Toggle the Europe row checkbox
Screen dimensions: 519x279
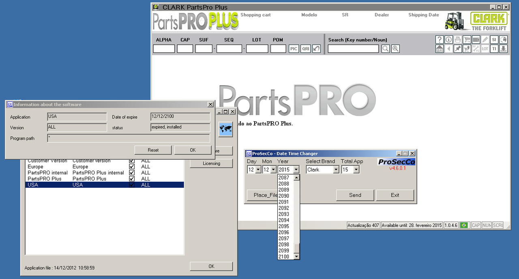tap(132, 167)
